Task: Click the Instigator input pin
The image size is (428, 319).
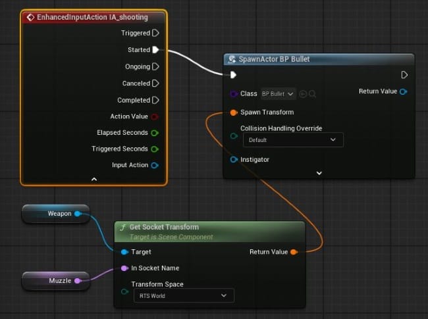Action: tap(234, 159)
